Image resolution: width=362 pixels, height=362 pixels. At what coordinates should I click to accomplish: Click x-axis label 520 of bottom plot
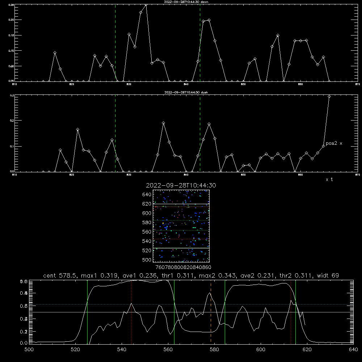click(x=75, y=350)
